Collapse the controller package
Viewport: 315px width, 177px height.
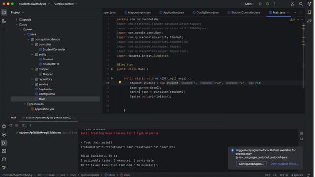tap(32, 44)
